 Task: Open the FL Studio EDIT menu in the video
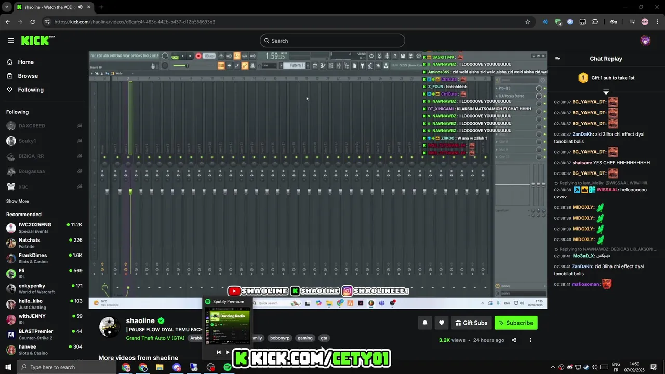[100, 56]
